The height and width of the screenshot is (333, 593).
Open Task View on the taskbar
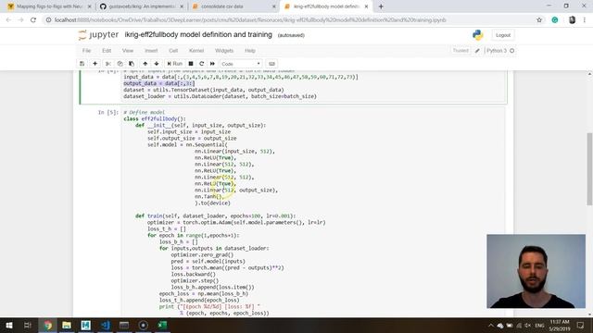pos(28,325)
